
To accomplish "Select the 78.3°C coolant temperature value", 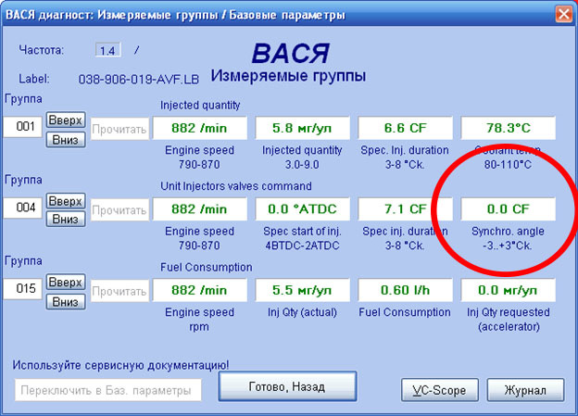I will click(508, 128).
